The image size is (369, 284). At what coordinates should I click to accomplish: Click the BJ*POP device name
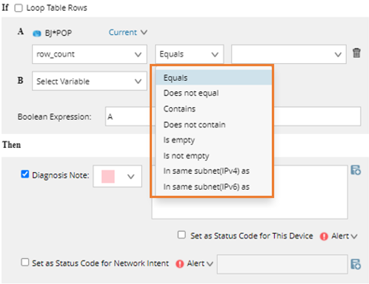coord(58,33)
